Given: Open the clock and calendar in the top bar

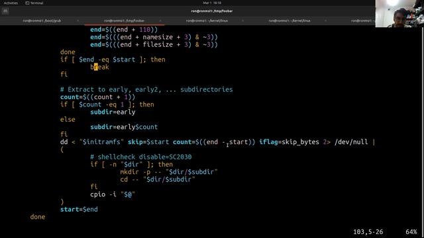Looking at the screenshot, I should pyautogui.click(x=212, y=3).
